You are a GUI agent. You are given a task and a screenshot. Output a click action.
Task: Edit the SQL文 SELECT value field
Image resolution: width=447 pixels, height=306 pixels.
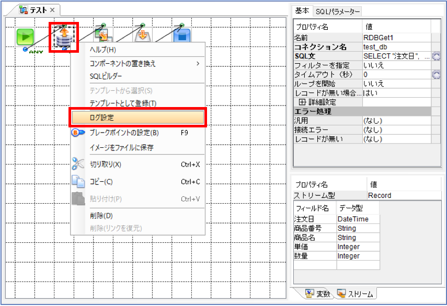click(397, 56)
